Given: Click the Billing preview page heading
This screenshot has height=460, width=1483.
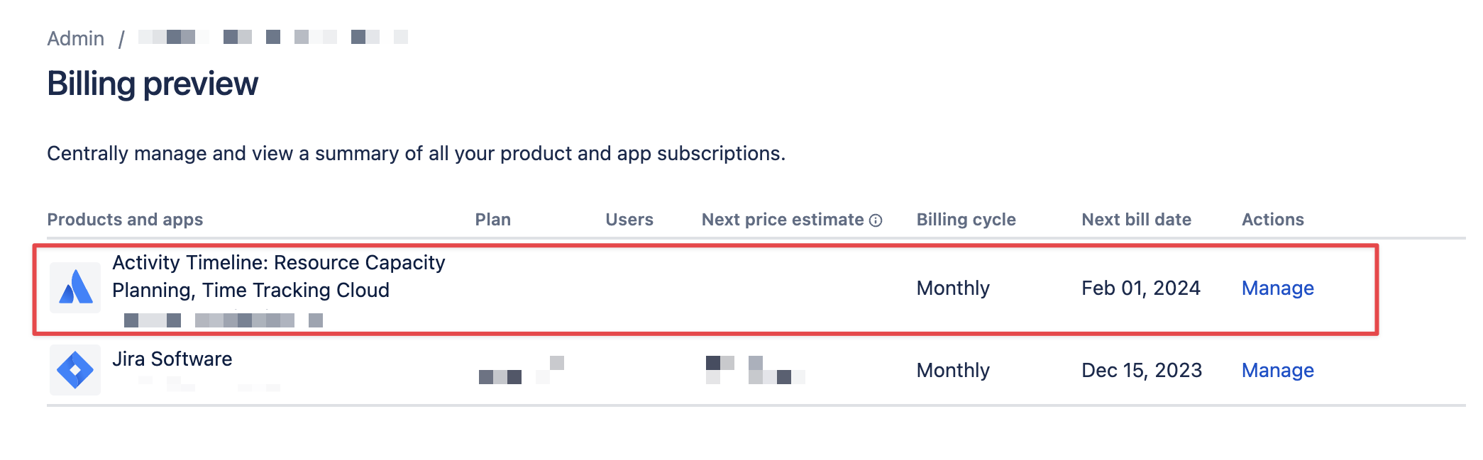Looking at the screenshot, I should 153,84.
